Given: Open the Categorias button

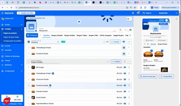Looking at the screenshot, I should pyautogui.click(x=32, y=35).
